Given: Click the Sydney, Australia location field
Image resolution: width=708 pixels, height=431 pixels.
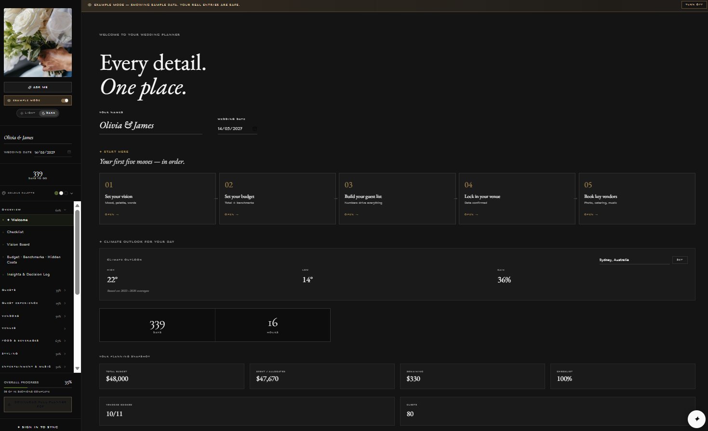Looking at the screenshot, I should click(634, 260).
